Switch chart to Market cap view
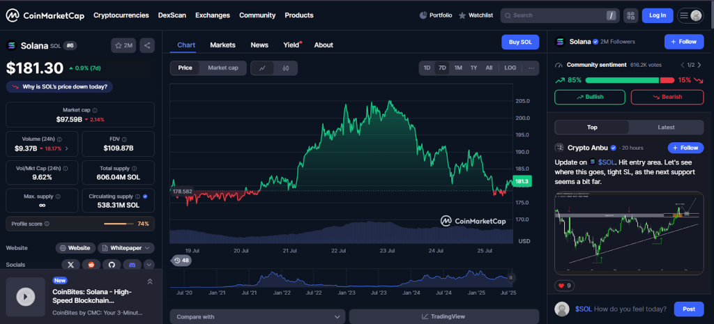 click(223, 68)
